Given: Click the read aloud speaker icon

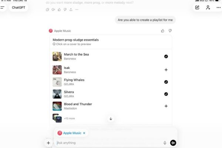Looking at the screenshot, I should tap(53, 10).
